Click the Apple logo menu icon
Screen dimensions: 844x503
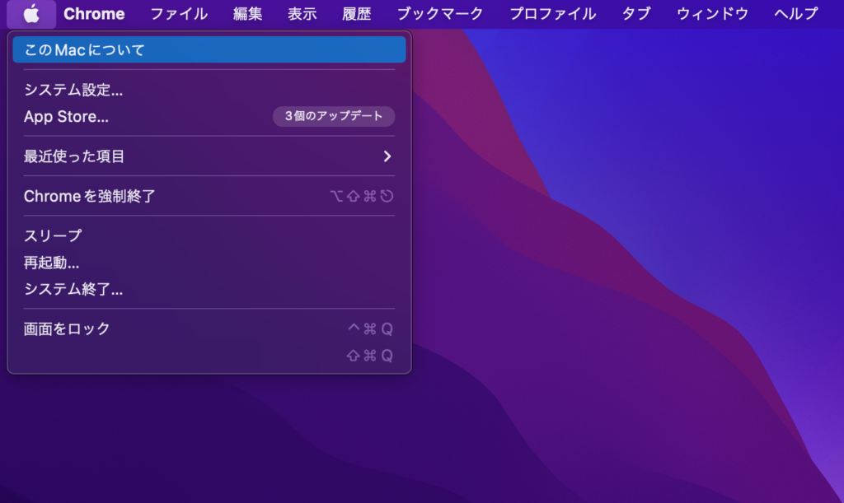point(31,14)
